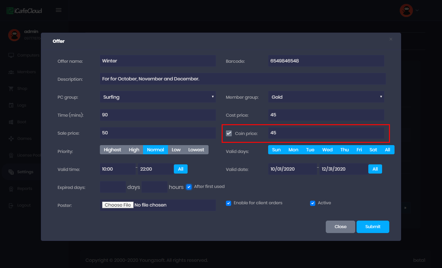Click the hamburger menu icon in header

59,10
